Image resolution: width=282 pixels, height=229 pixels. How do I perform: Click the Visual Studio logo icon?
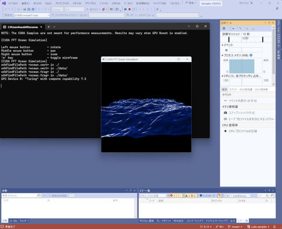click(x=4, y=3)
